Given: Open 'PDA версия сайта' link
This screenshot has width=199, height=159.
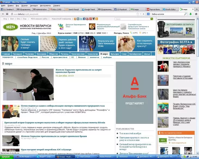Looking at the screenshot, I should (x=39, y=19).
